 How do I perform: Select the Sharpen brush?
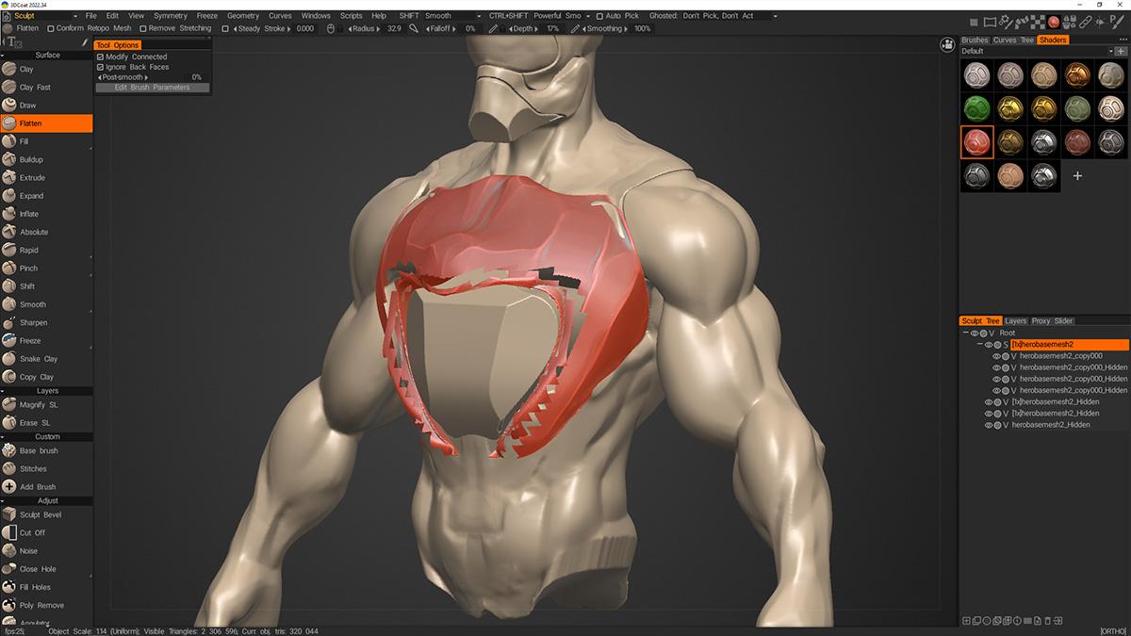(46, 322)
